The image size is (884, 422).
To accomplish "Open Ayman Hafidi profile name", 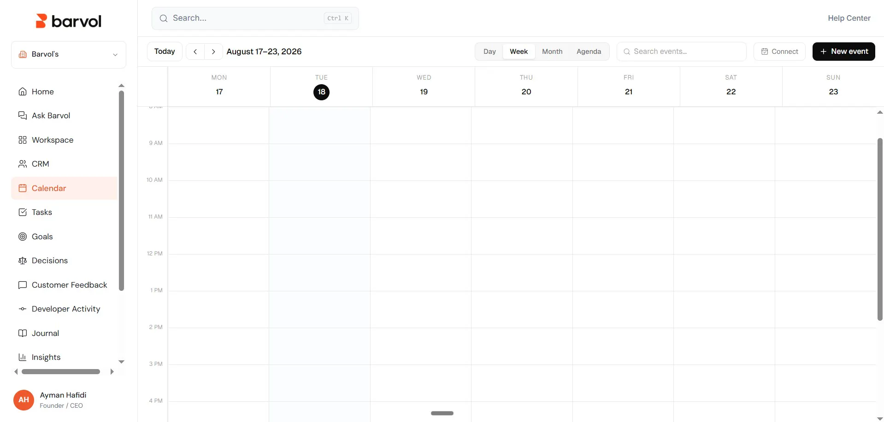I will click(63, 395).
